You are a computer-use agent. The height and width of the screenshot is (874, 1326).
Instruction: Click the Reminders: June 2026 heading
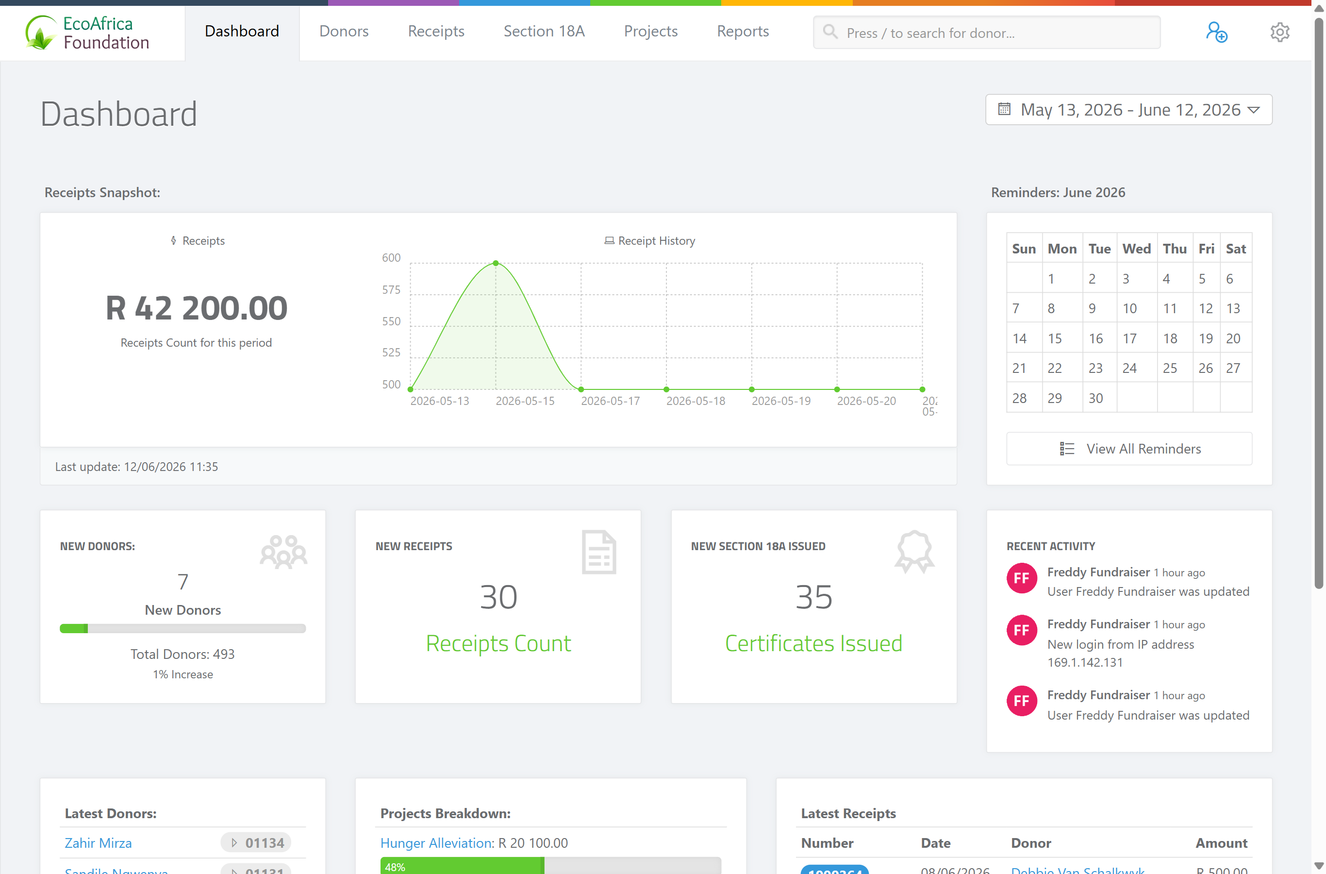coord(1058,192)
